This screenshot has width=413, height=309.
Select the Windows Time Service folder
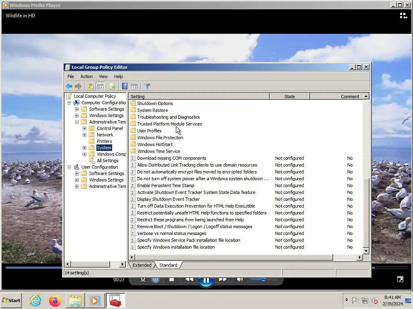click(159, 151)
